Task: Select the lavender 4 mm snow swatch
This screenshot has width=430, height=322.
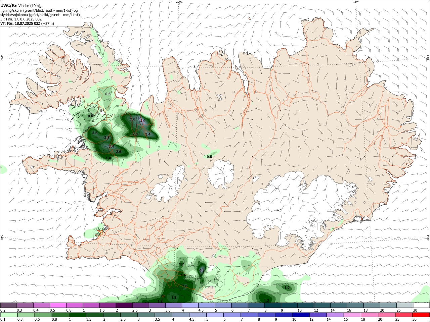Action: (190, 305)
